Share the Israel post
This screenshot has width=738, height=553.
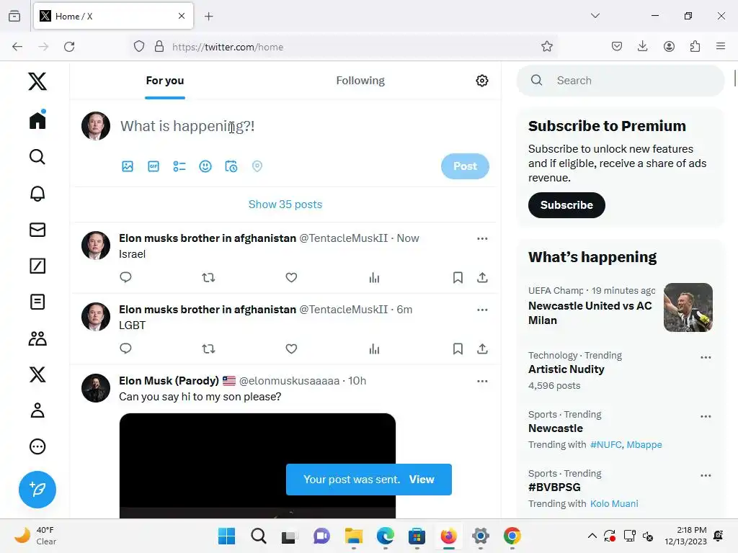click(482, 277)
